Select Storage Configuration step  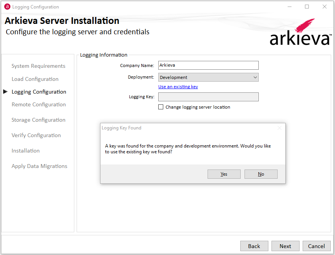tap(39, 120)
